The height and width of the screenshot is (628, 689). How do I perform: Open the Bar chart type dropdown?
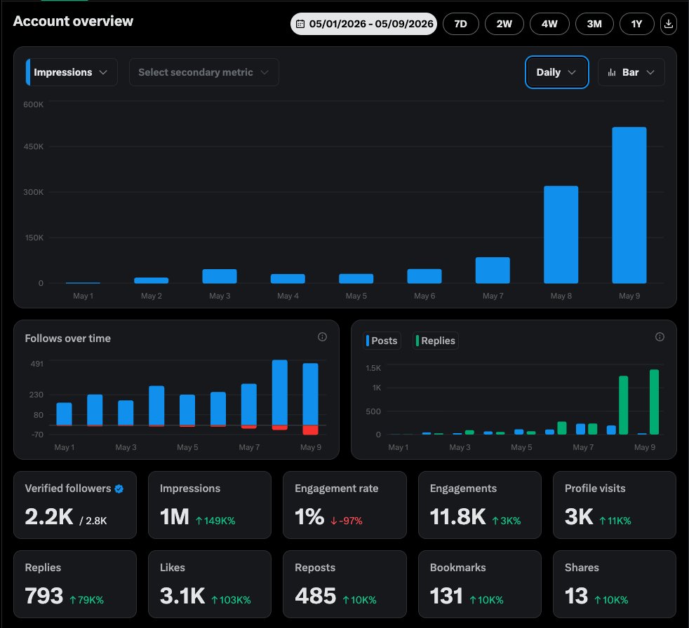pos(631,72)
